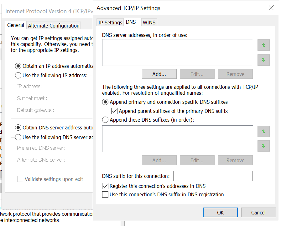The height and width of the screenshot is (226, 281).
Task: Add a new DNS server address
Action: (159, 74)
